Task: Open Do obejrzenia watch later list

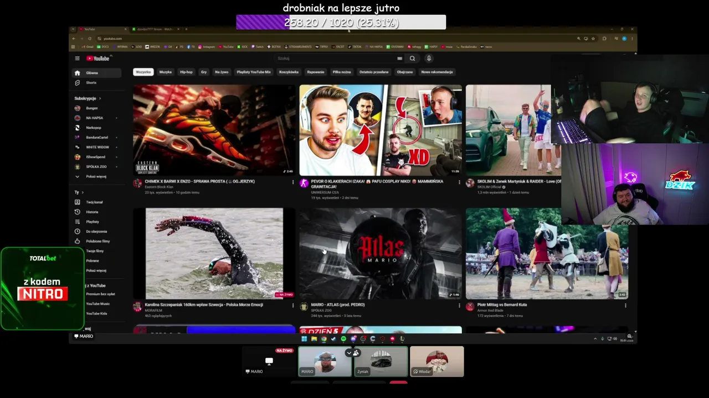Action: 96,232
